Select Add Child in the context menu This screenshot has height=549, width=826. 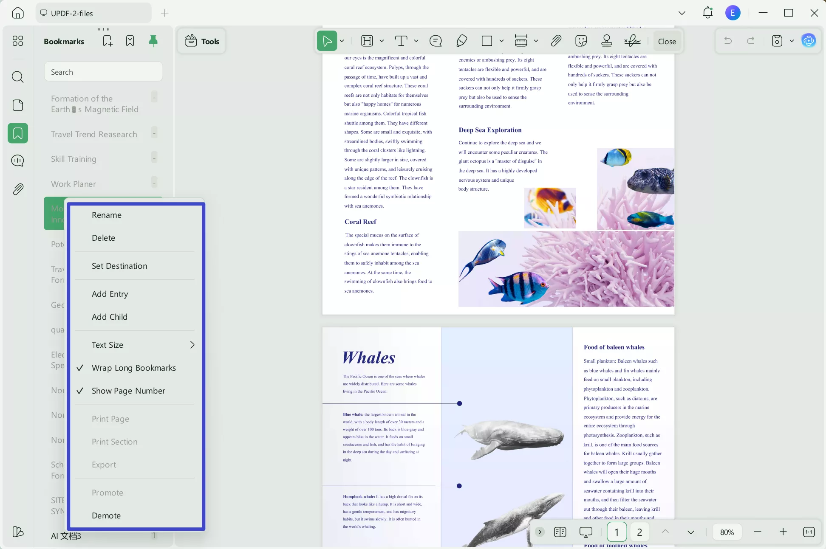[110, 317]
